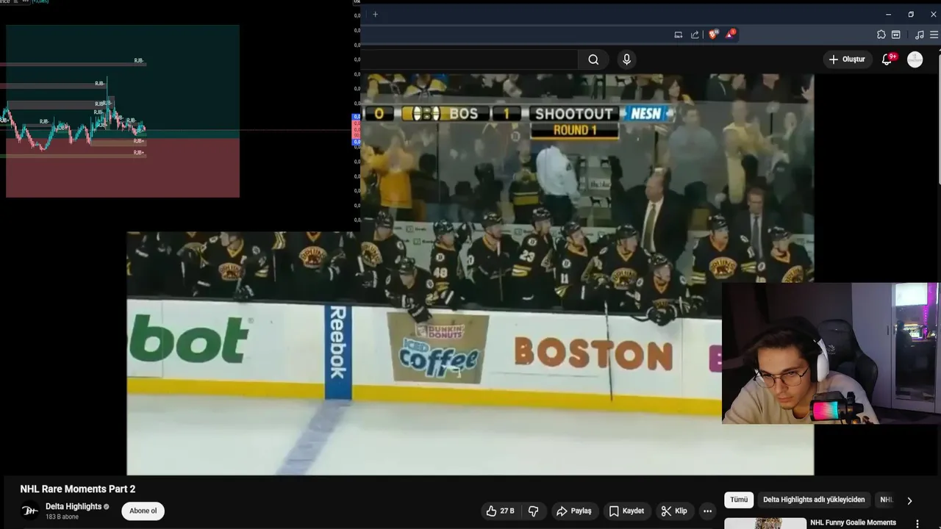This screenshot has height=529, width=941.
Task: Click the install app icon in the address bar
Action: coord(679,35)
